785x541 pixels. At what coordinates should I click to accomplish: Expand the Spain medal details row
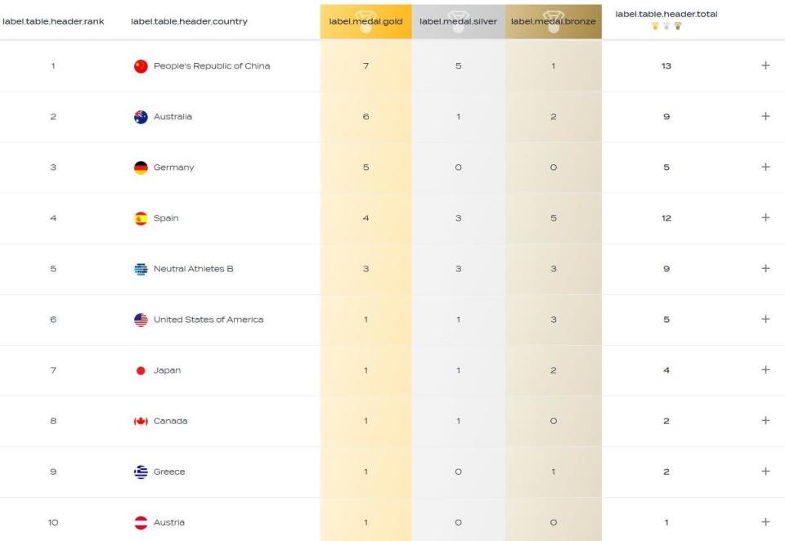tap(765, 217)
